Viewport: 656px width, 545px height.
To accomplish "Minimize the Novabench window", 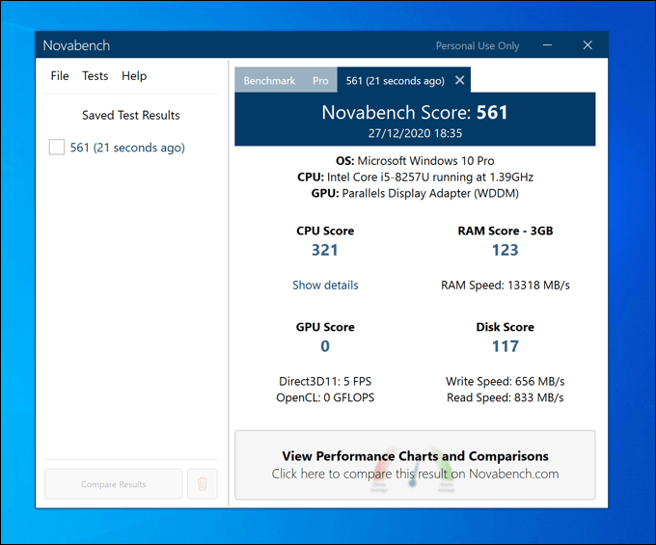I will click(547, 45).
